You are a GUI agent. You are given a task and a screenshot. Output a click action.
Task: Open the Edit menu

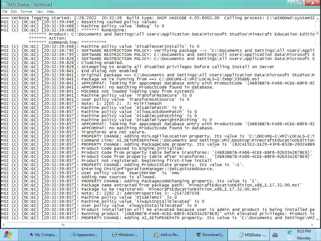14,12
